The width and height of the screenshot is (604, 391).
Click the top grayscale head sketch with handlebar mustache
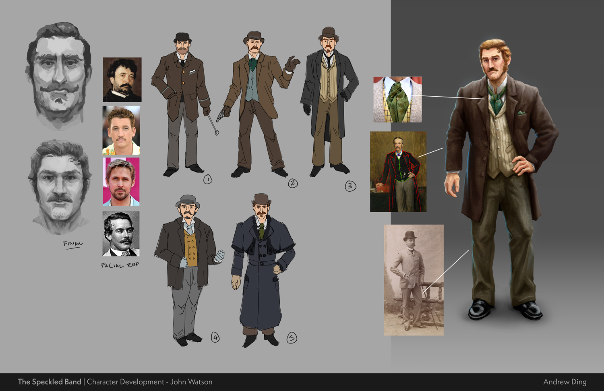point(58,75)
